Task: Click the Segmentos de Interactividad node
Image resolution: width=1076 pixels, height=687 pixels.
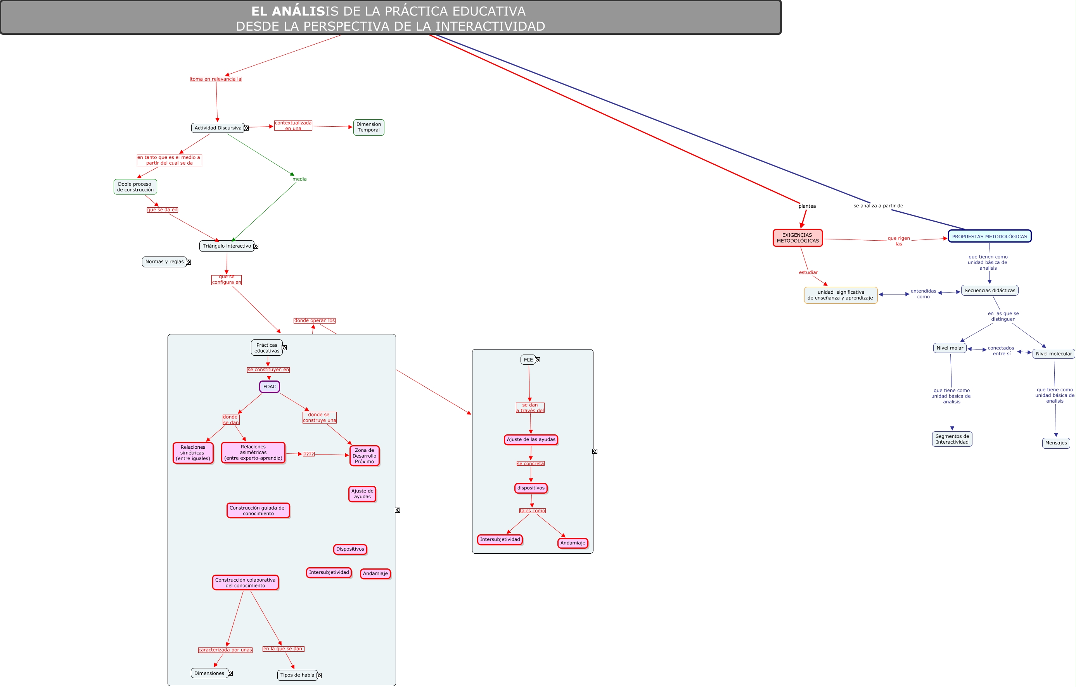Action: [x=952, y=439]
